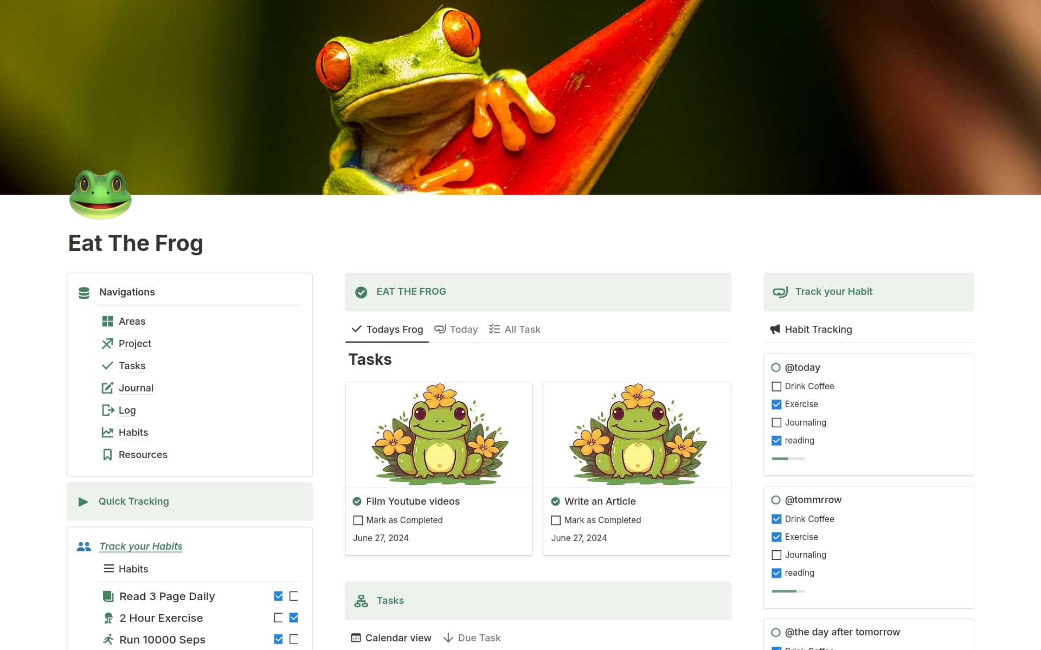Open Project via its arrow-target icon

point(107,344)
